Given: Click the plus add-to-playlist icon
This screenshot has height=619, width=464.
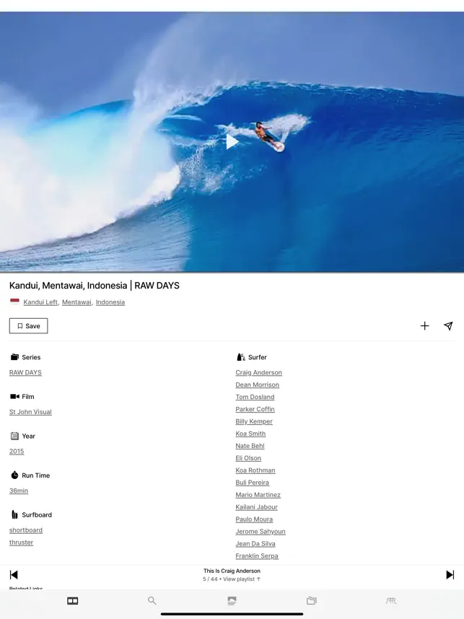Looking at the screenshot, I should click(424, 325).
